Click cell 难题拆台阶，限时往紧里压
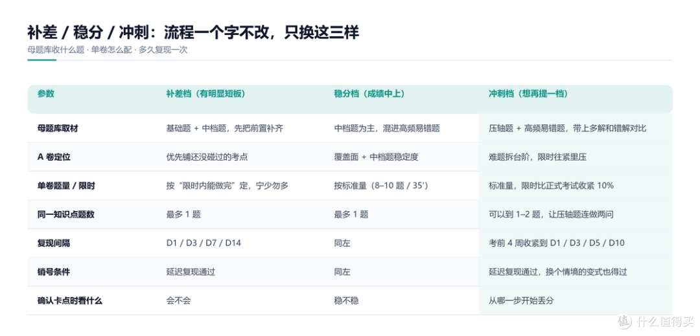Screen dimensions: 700x336 537,157
